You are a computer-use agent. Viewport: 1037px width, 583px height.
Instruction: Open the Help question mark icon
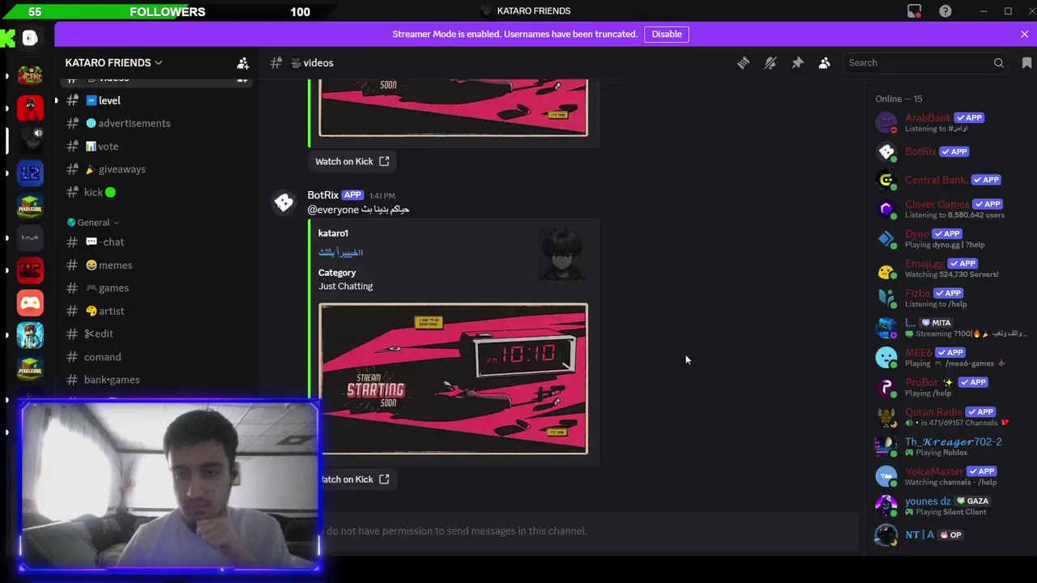tap(945, 11)
